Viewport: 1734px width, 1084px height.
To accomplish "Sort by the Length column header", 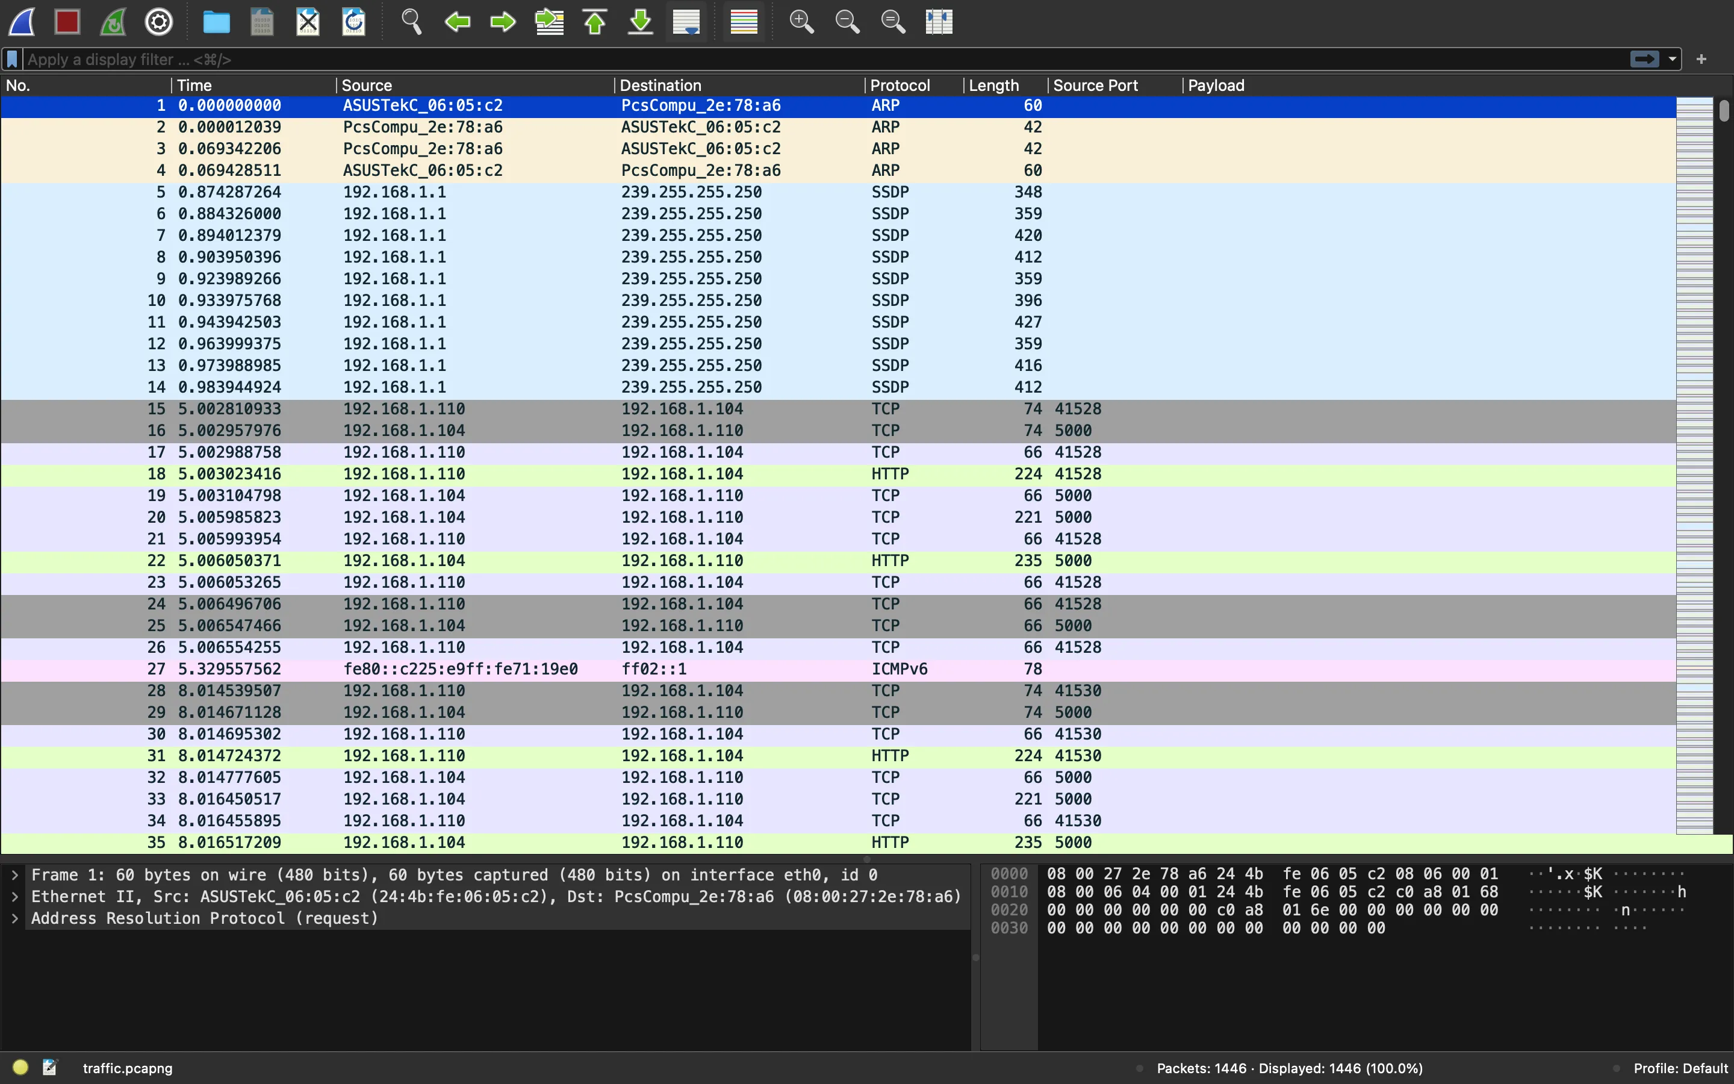I will click(x=1005, y=86).
